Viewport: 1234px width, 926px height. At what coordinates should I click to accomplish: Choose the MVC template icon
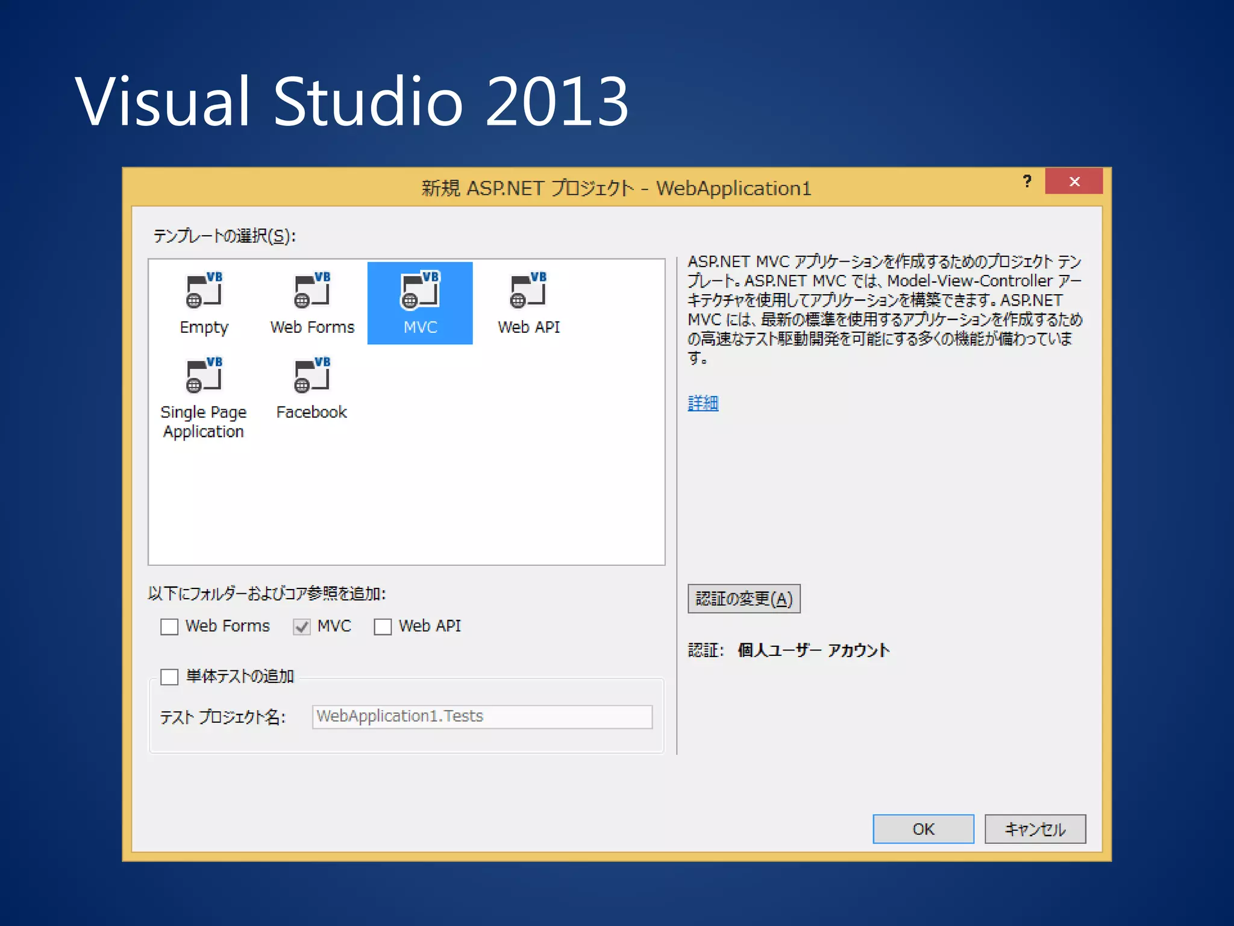(x=420, y=291)
